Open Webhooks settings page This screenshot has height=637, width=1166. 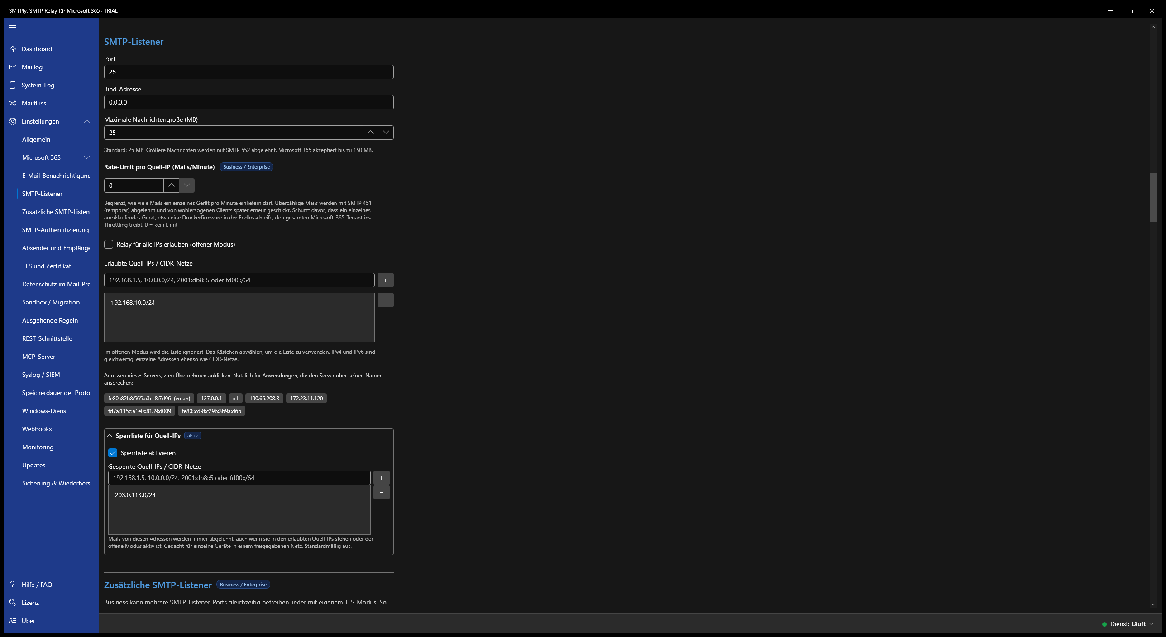(37, 429)
